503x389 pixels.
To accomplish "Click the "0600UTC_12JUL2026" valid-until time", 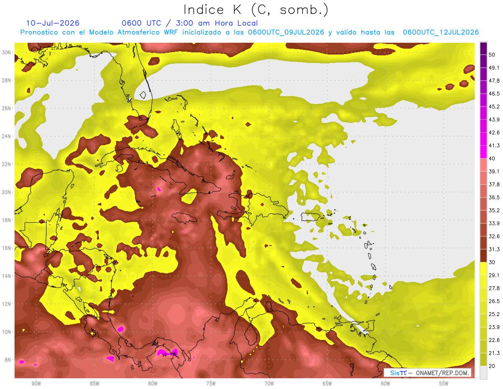I will coord(441,32).
